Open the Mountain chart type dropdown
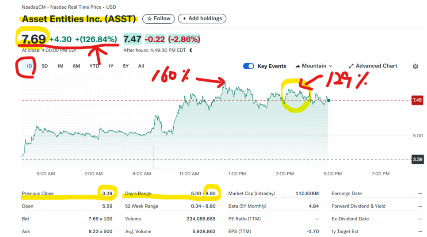Screen dimensions: 427x237 pos(314,66)
